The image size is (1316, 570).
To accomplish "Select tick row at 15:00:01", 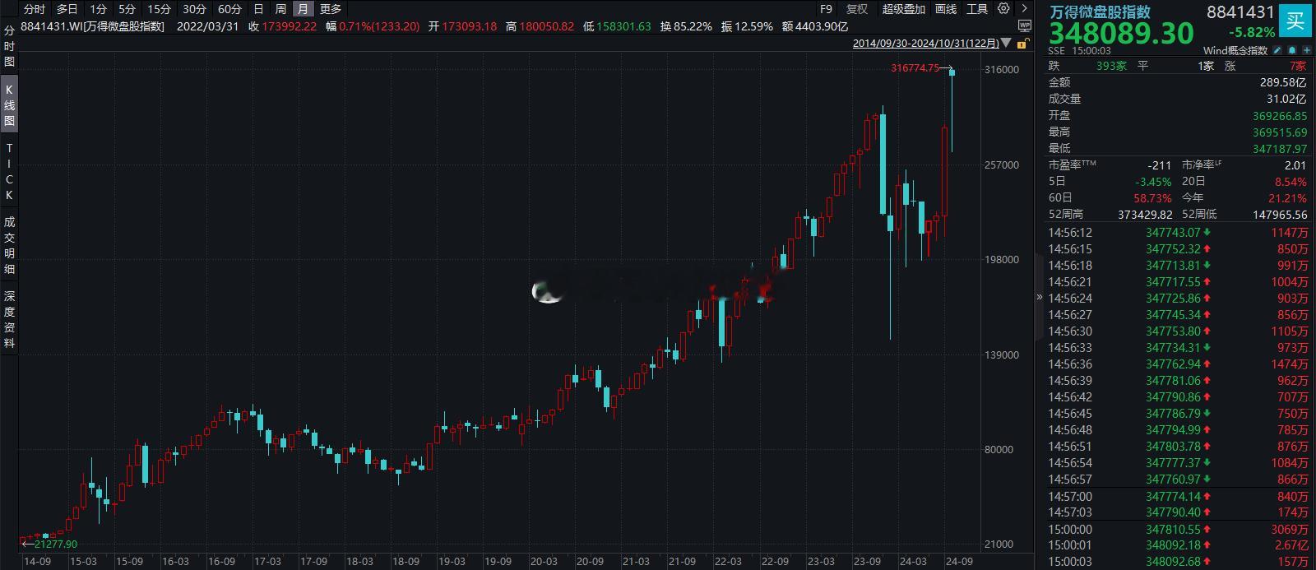I will (x=1178, y=545).
